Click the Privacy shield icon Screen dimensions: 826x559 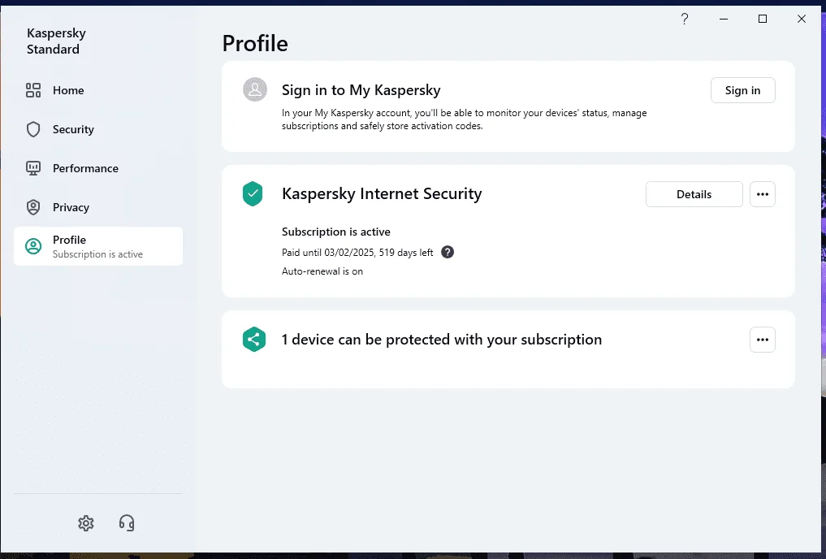33,207
